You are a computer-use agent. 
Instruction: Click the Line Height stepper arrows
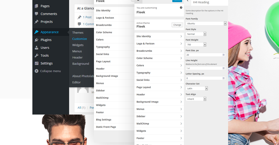click(224, 68)
